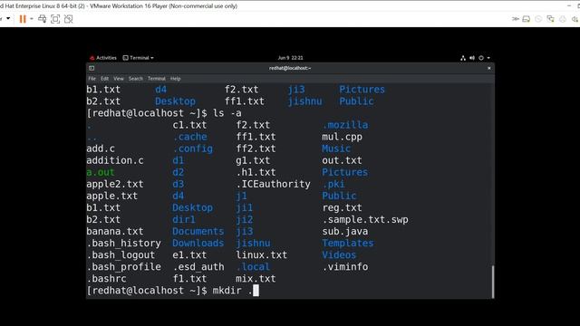The width and height of the screenshot is (580, 326).
Task: Click the VMware devices chevron arrows icon
Action: 516,19
